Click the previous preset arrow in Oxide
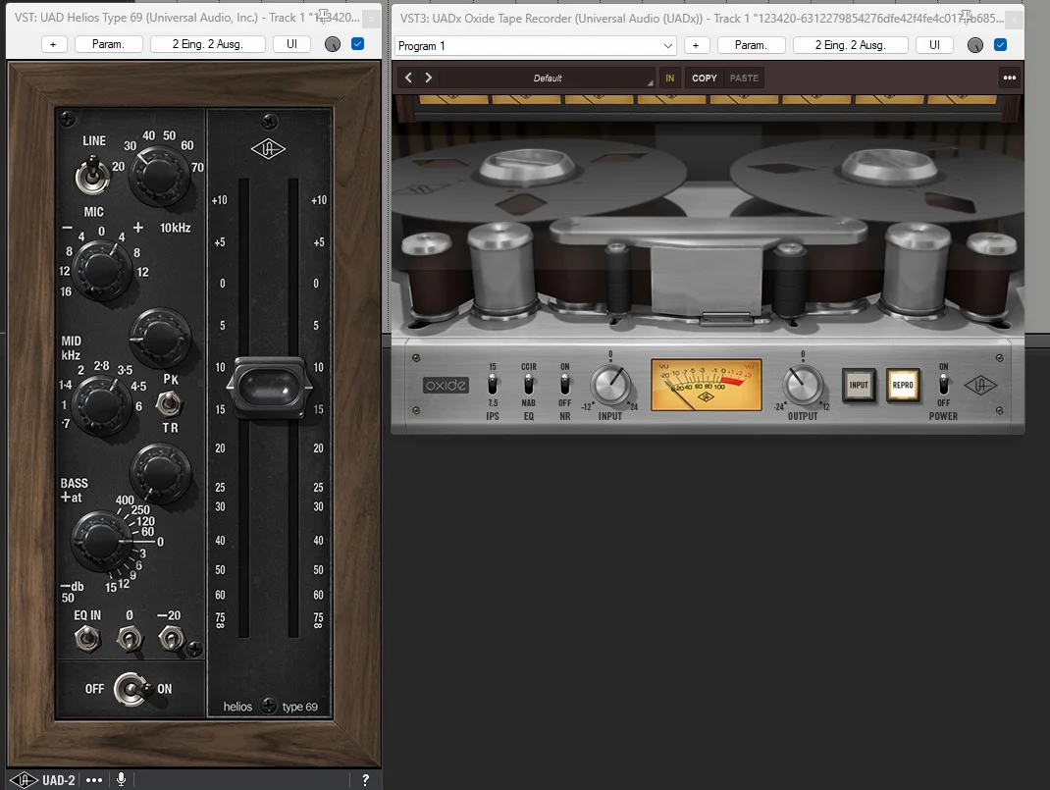This screenshot has width=1050, height=790. coord(408,78)
